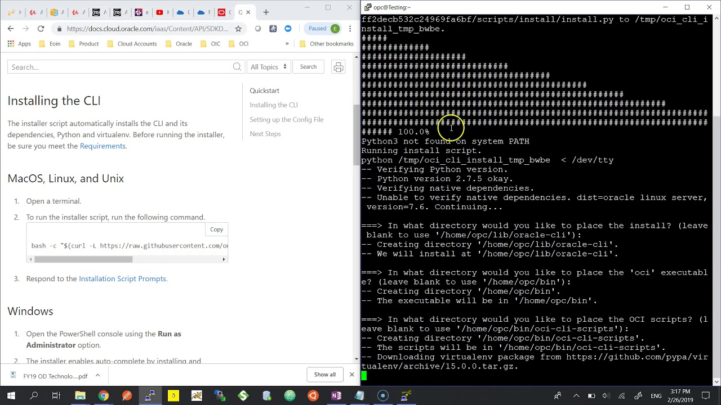The height and width of the screenshot is (405, 721).
Task: Expand the hidden bookmarks chevron
Action: click(x=287, y=43)
